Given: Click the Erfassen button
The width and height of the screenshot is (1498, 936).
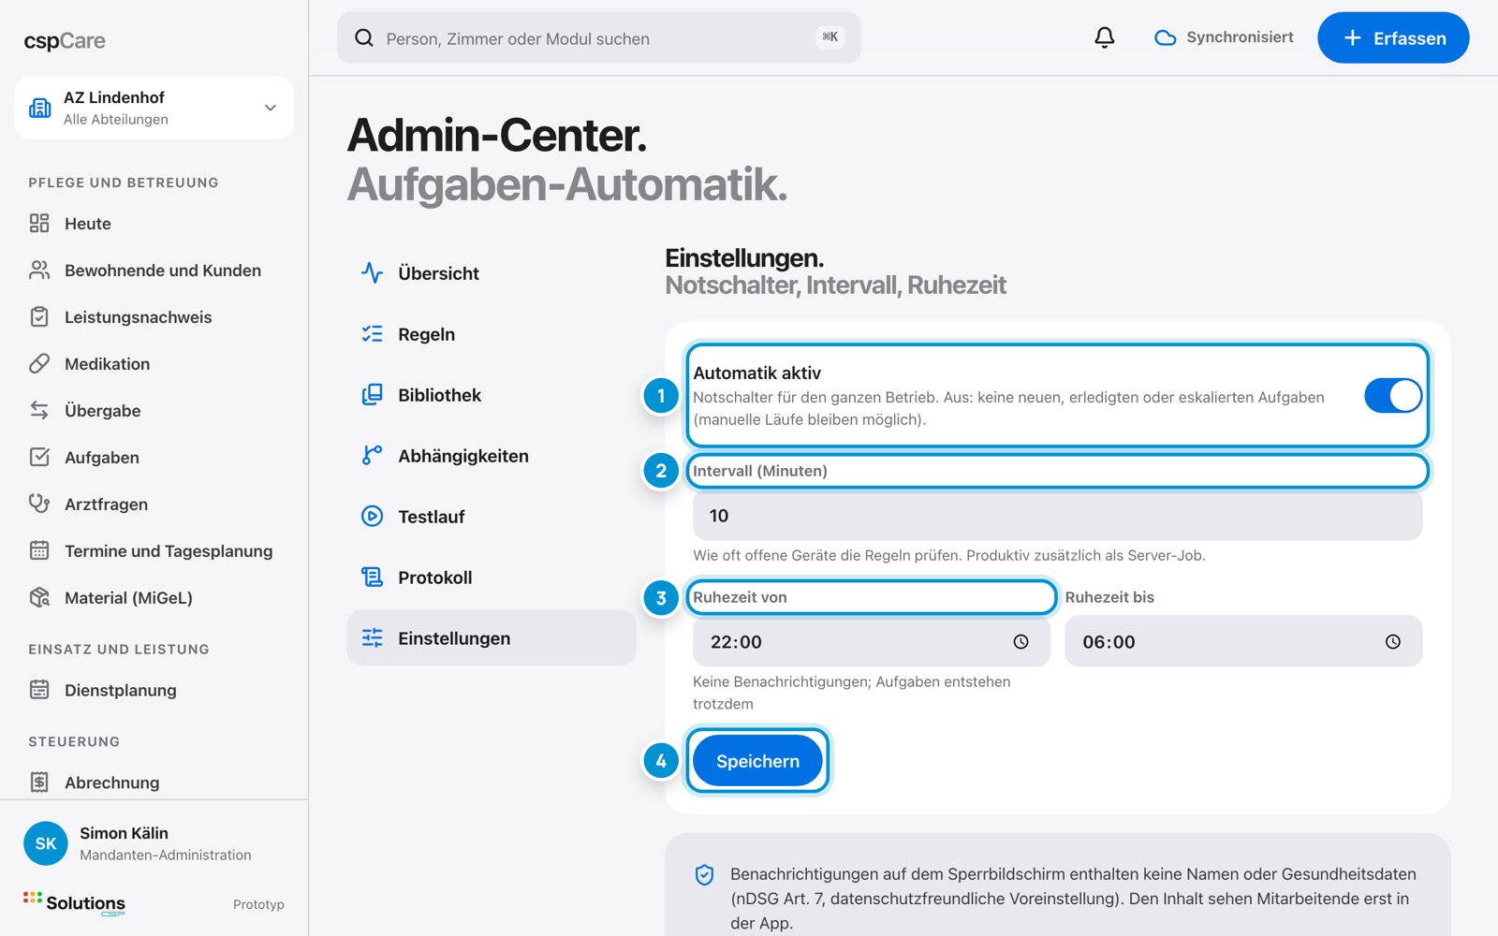Looking at the screenshot, I should coord(1393,37).
